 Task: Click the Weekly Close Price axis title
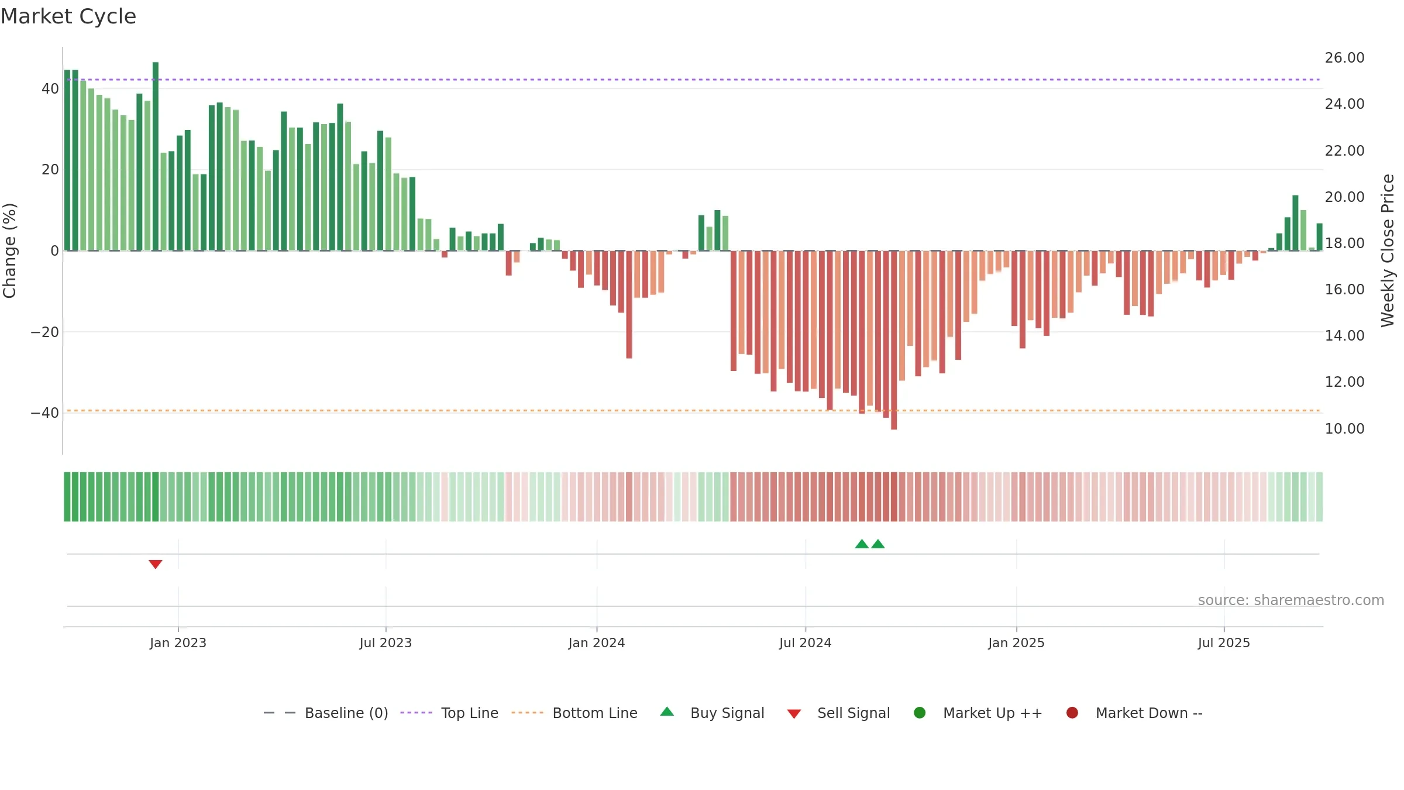pyautogui.click(x=1388, y=250)
